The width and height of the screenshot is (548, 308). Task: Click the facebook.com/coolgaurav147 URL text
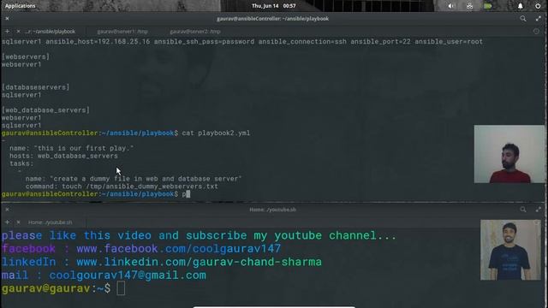(178, 248)
